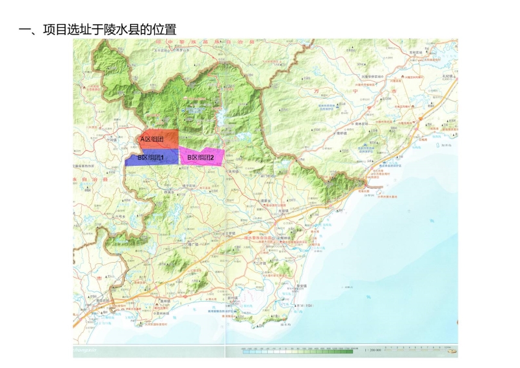The width and height of the screenshot is (520, 368).
Task: Click the 群英乡 label on the map
Action: click(x=169, y=192)
